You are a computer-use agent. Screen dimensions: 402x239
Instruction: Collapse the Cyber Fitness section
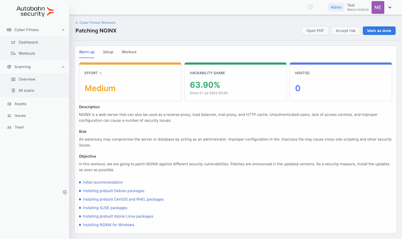[63, 30]
